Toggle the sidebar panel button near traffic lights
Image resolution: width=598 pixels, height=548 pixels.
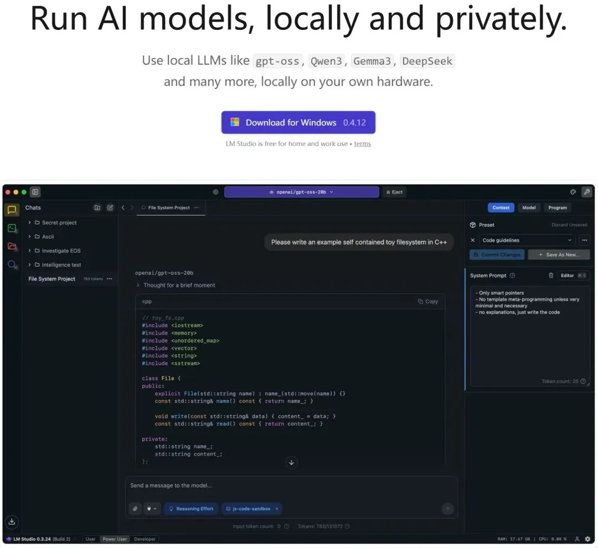coord(35,192)
